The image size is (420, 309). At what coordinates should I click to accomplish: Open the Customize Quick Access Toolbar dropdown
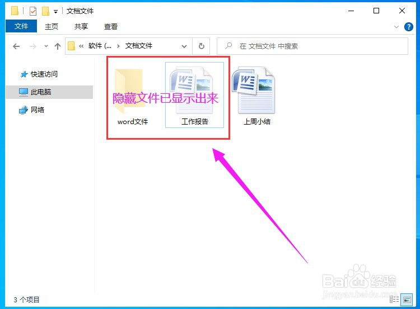55,12
